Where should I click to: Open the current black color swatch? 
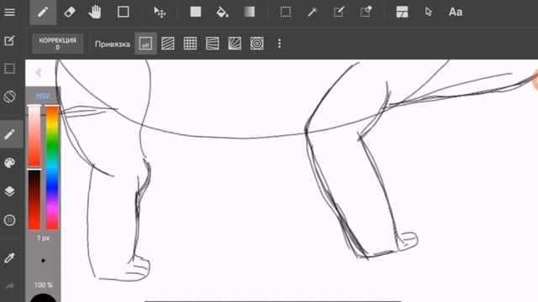pos(43,298)
